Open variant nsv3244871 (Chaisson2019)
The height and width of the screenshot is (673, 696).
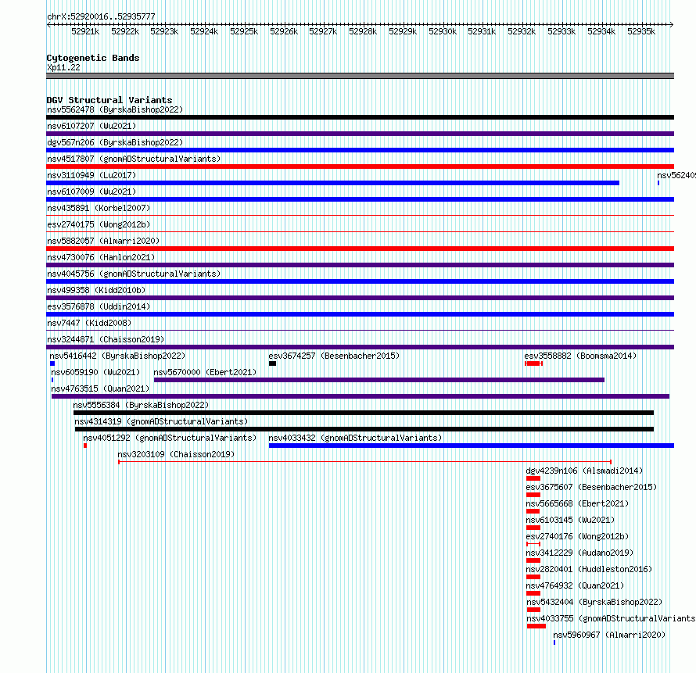coord(106,339)
